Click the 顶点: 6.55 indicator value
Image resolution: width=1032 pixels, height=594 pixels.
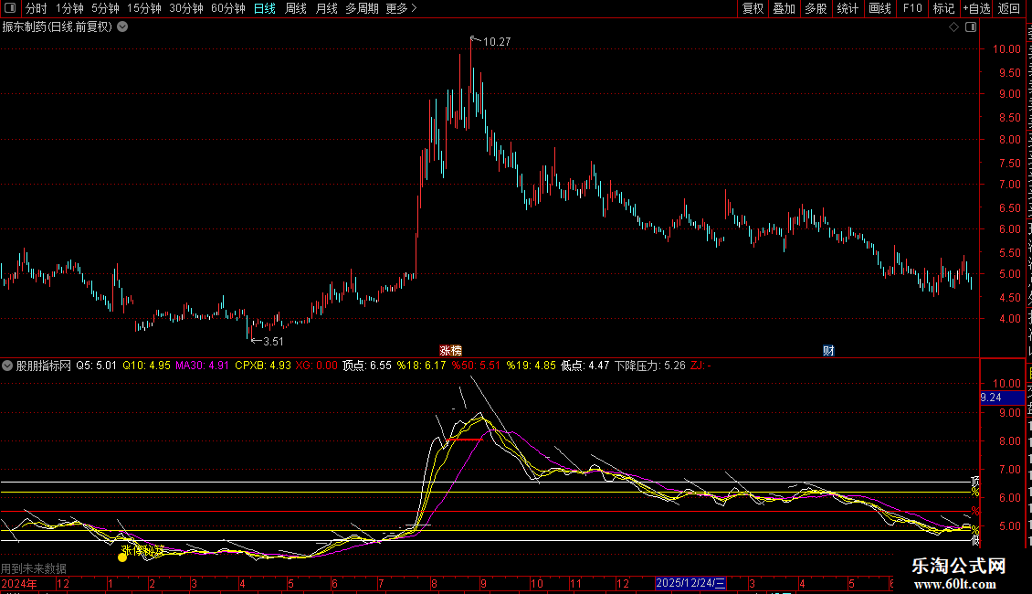pyautogui.click(x=367, y=366)
